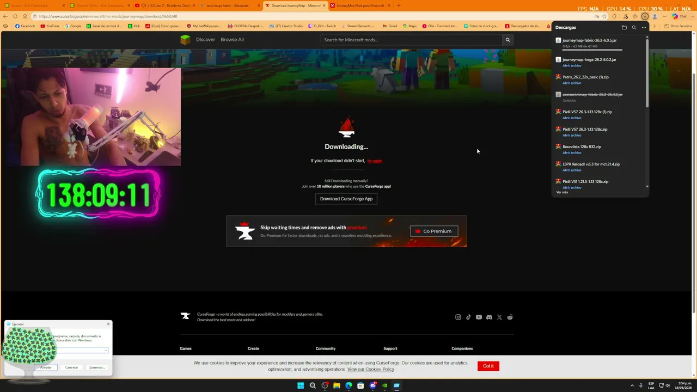
Task: Open the Discover menu on CurseForge
Action: [x=205, y=40]
